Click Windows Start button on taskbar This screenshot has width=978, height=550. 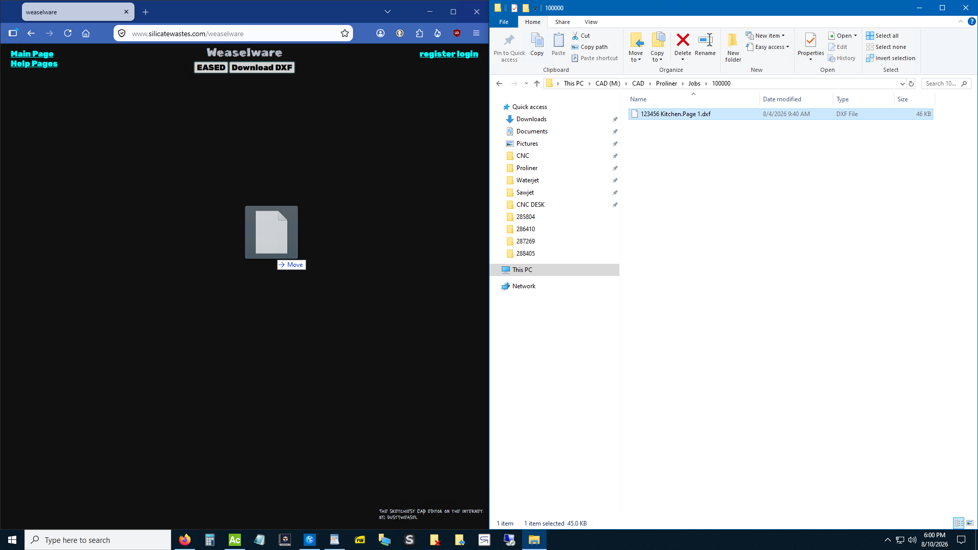click(12, 540)
